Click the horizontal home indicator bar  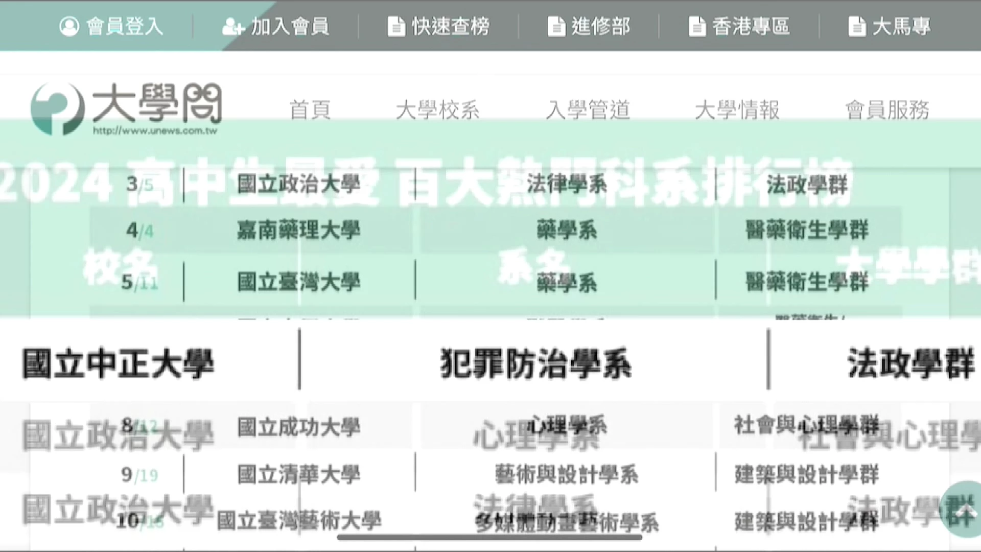(489, 537)
